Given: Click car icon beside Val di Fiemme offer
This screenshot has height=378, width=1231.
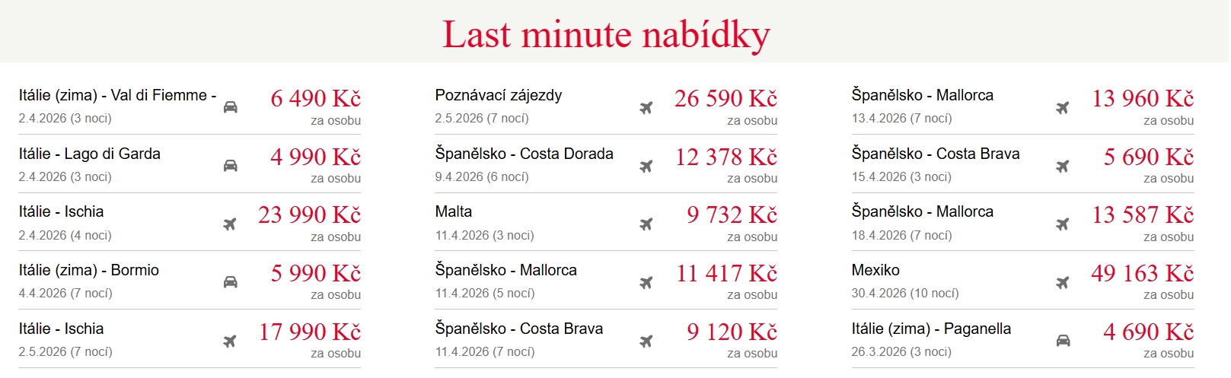Looking at the screenshot, I should [230, 107].
